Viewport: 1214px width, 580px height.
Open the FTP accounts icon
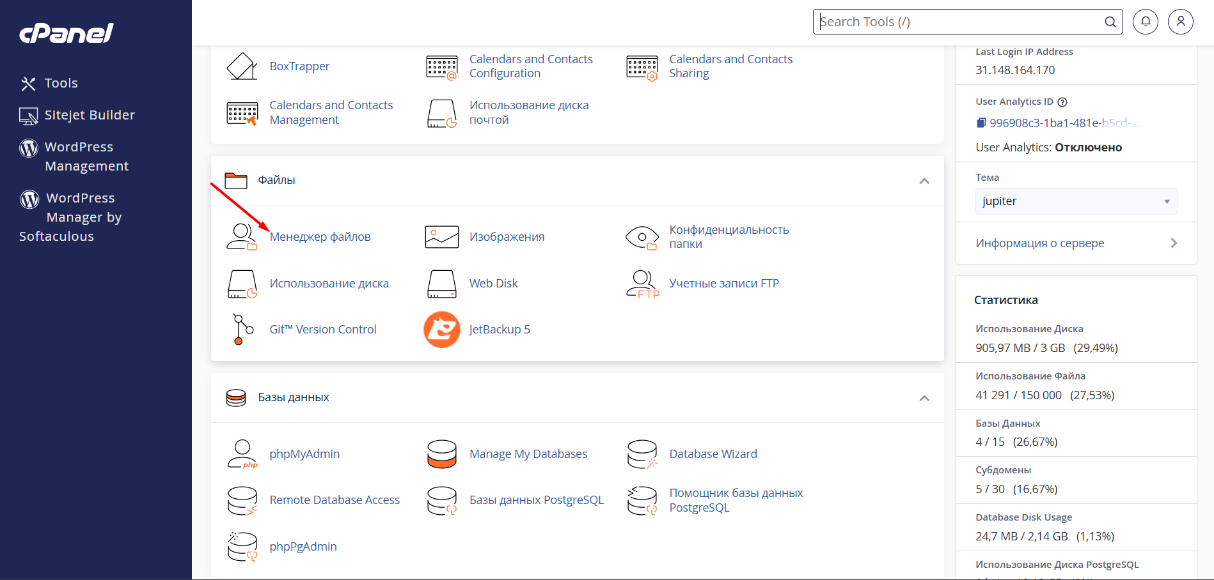pos(642,284)
